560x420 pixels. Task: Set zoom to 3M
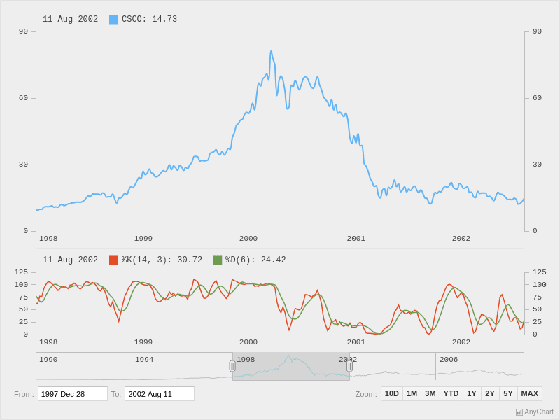point(430,393)
